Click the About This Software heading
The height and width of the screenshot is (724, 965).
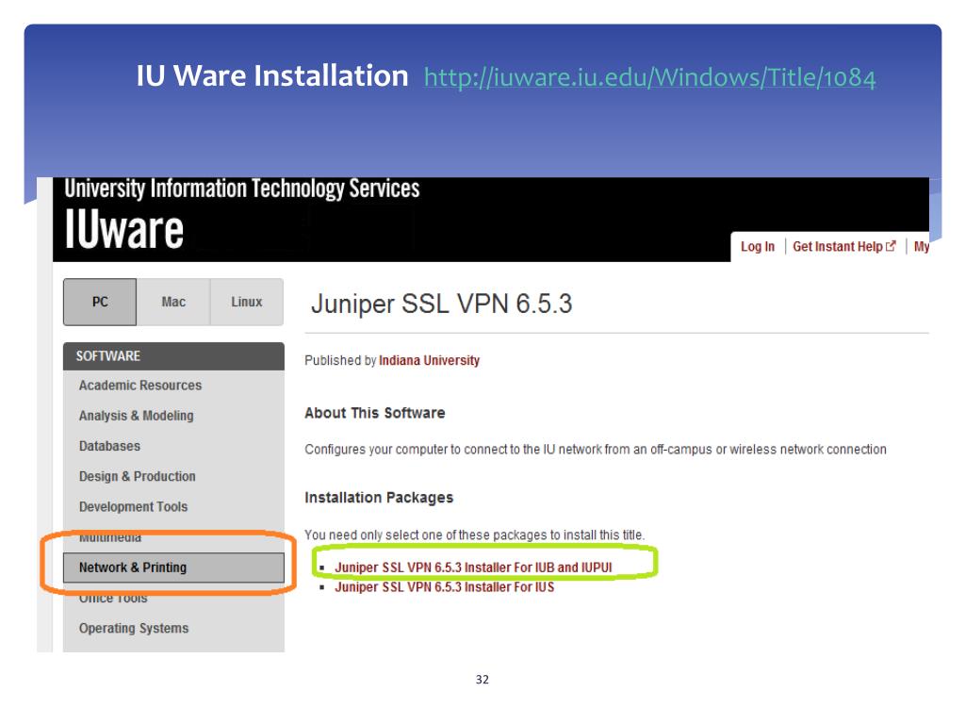(x=375, y=413)
